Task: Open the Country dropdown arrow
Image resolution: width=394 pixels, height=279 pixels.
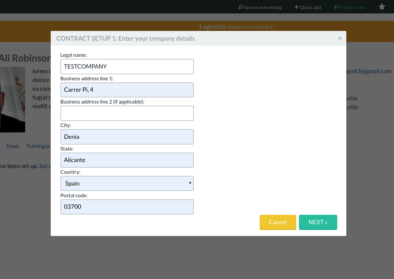Action: pos(190,183)
